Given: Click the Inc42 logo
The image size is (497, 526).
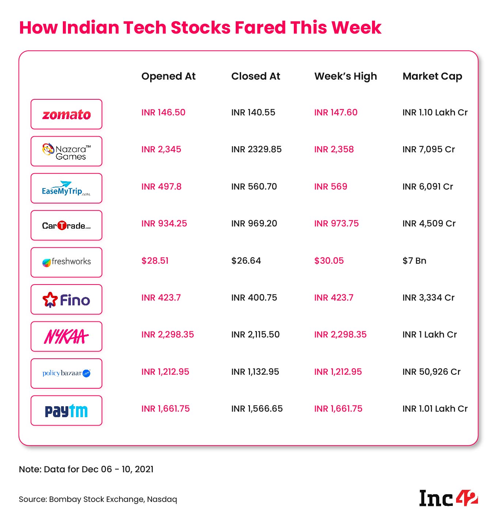Looking at the screenshot, I should tap(448, 499).
